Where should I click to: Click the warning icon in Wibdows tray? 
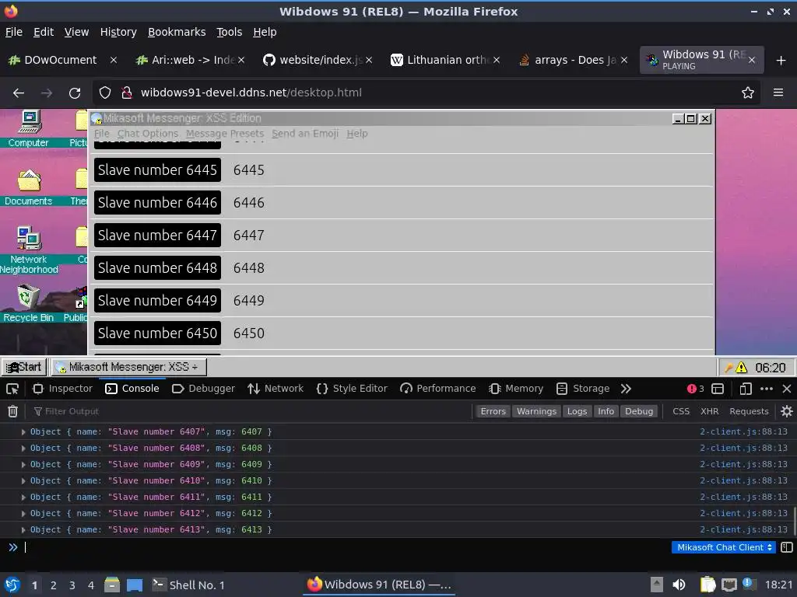tap(741, 367)
